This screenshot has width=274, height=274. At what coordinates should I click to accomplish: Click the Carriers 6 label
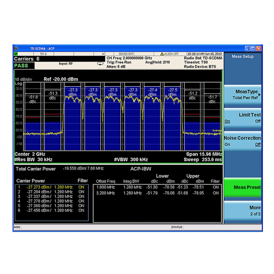pos(27,59)
